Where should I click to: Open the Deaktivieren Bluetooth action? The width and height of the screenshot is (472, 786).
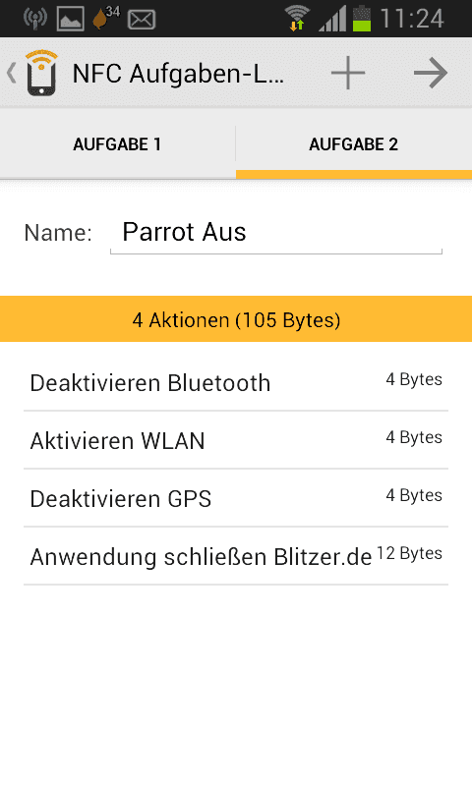tap(236, 382)
